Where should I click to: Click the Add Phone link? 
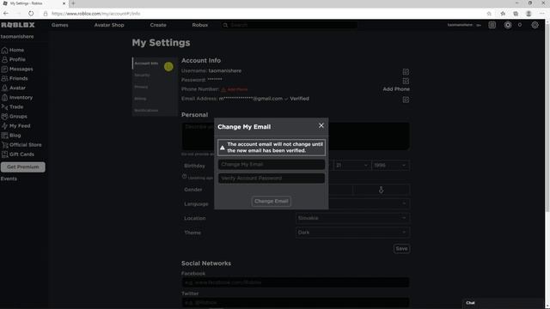396,89
